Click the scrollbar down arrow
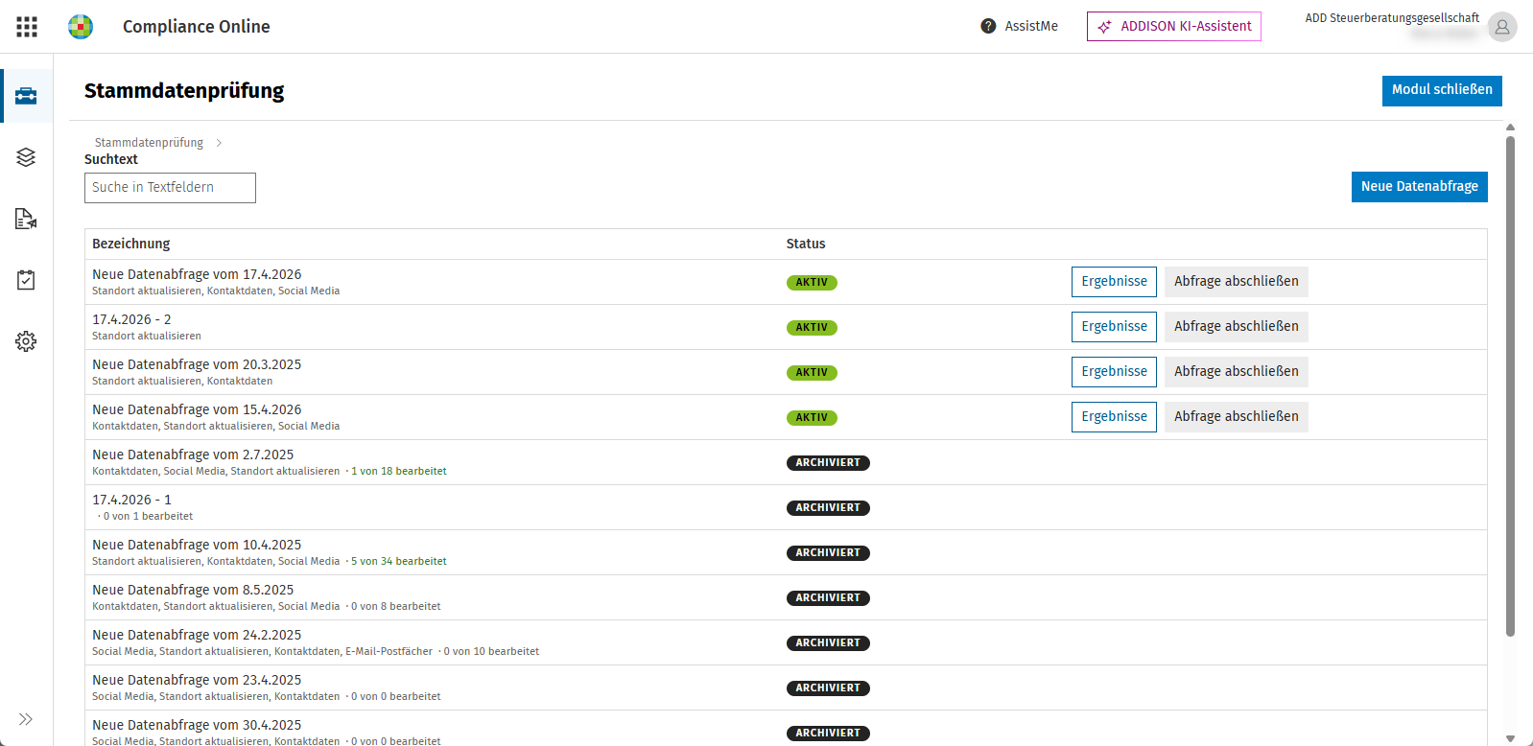 pyautogui.click(x=1510, y=738)
